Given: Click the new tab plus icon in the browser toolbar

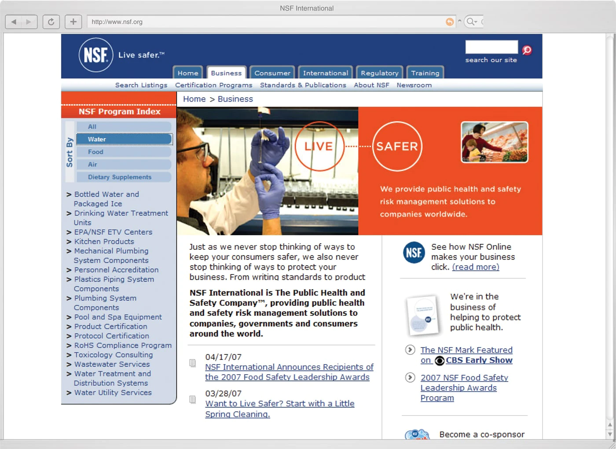Looking at the screenshot, I should click(73, 21).
